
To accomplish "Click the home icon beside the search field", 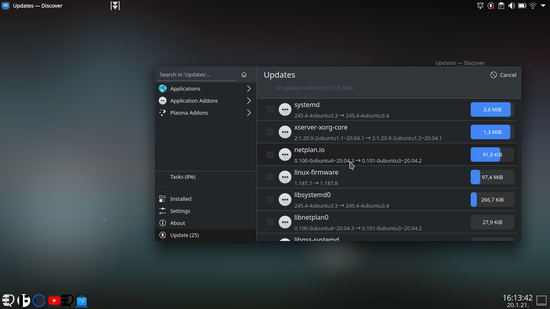I will [x=244, y=74].
